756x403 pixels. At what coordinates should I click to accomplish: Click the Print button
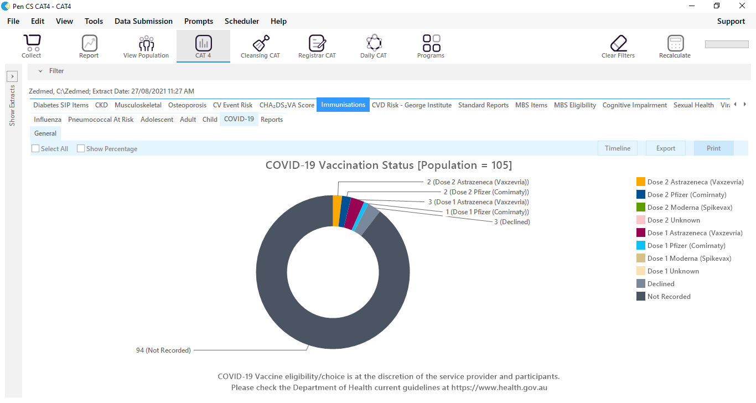click(714, 148)
